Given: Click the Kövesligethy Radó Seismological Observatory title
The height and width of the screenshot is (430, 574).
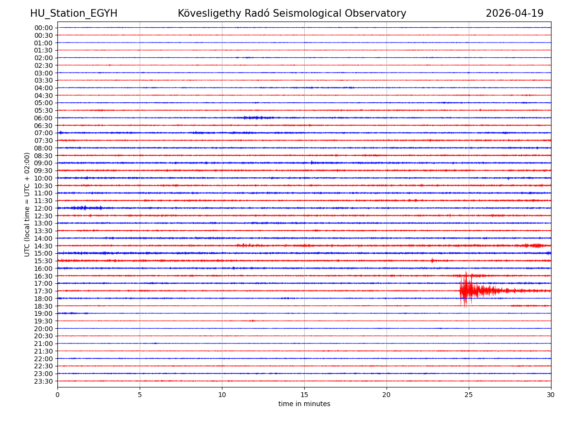Looking at the screenshot, I should point(292,13).
